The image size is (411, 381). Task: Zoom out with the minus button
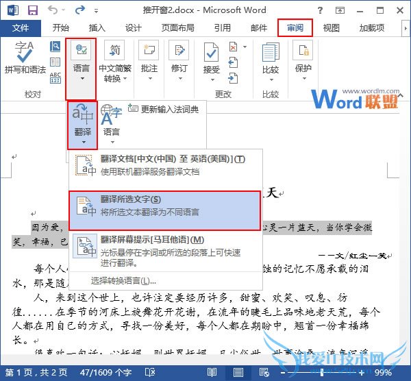coord(282,372)
